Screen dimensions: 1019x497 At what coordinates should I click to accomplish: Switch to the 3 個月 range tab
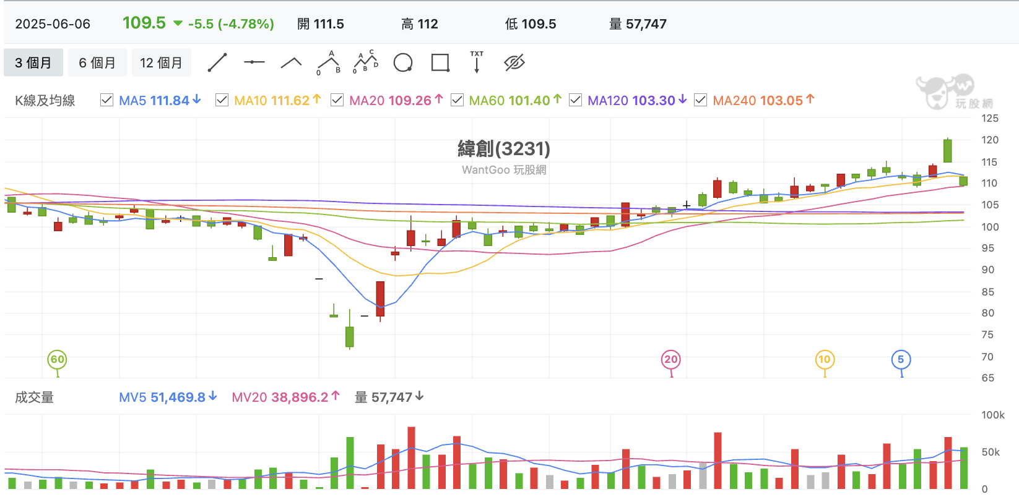pos(33,62)
